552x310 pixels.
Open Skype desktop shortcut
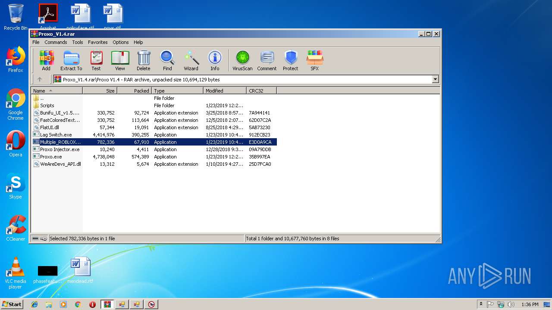point(16,186)
